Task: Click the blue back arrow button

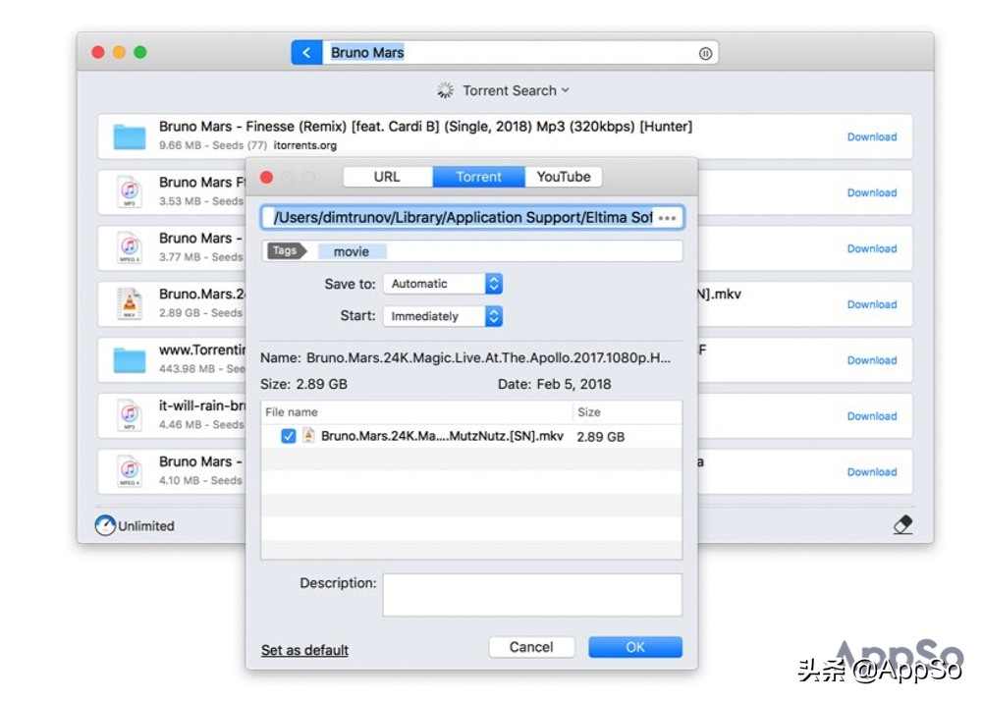Action: tap(306, 53)
